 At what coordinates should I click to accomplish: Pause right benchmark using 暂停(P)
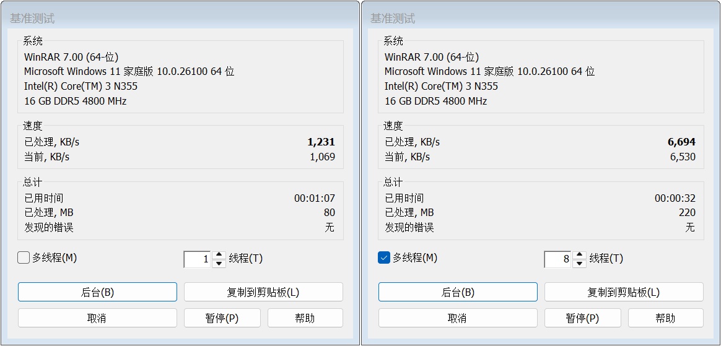583,318
